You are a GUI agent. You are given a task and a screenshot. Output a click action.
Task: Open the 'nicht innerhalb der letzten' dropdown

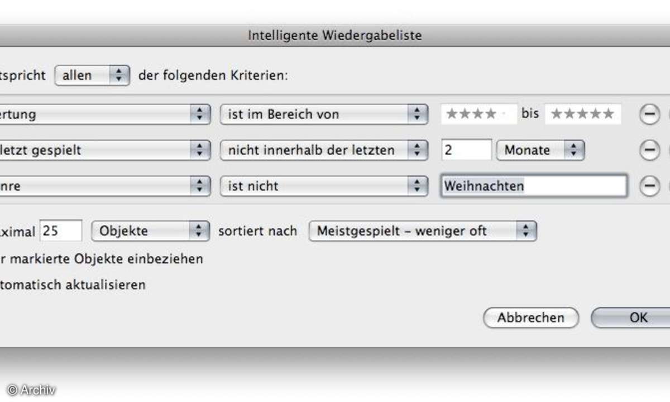[x=324, y=150]
